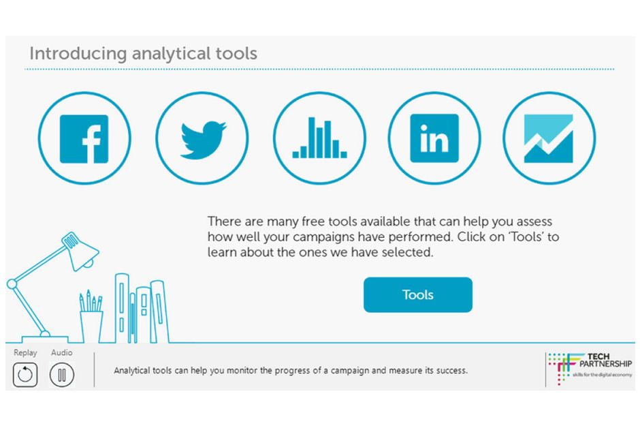
Task: Click the Facebook icon circle
Action: (x=84, y=138)
